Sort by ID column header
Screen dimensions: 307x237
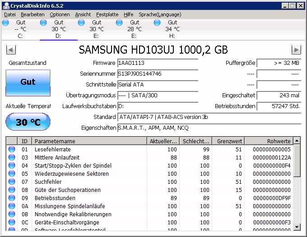point(24,141)
